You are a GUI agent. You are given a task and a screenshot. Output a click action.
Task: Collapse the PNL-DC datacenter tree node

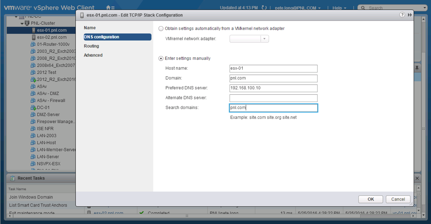point(16,17)
